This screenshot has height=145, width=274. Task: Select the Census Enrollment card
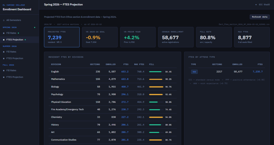coord(176,37)
